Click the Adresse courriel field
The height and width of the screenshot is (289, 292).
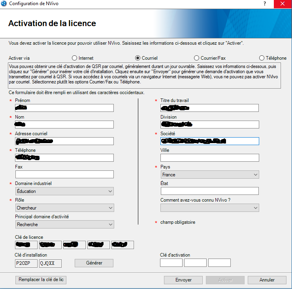click(64, 141)
